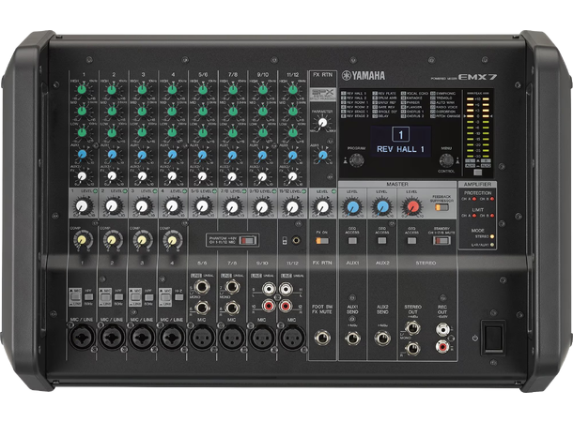Toggle the channel 4 Hi-Z button
This screenshot has height=422, width=573.
178,297
